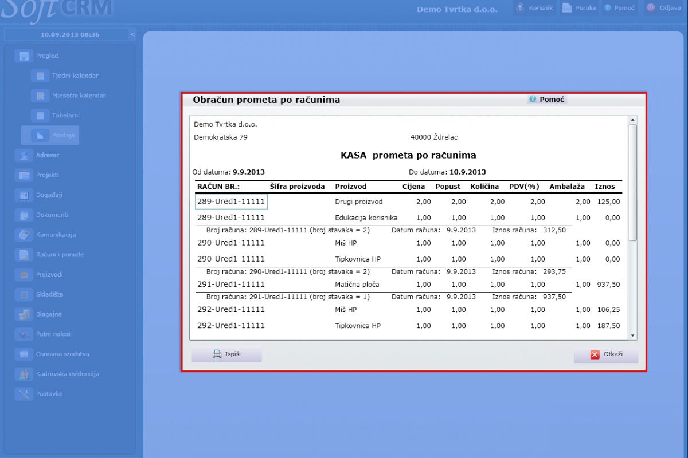Click the KASA prometa po računima title

(408, 155)
